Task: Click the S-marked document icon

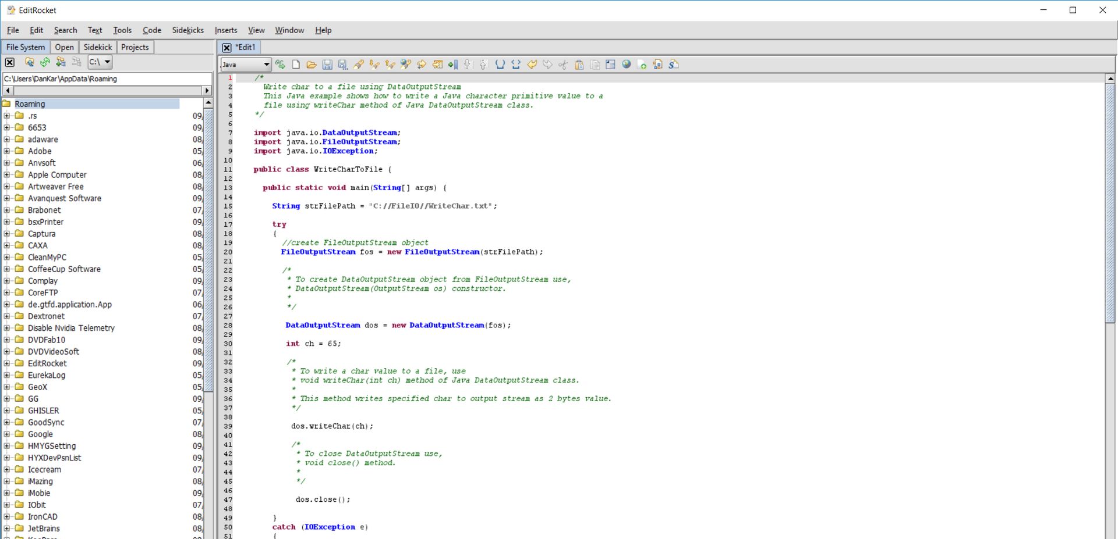Action: pyautogui.click(x=674, y=65)
